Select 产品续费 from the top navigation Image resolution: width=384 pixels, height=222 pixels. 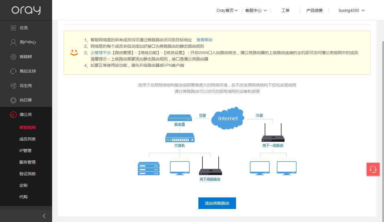point(314,10)
